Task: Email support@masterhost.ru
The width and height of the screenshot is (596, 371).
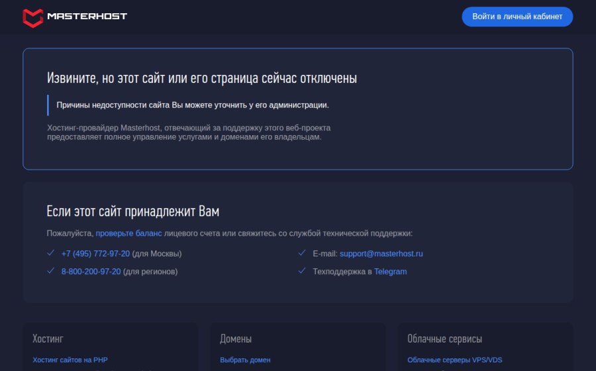Action: click(x=381, y=254)
